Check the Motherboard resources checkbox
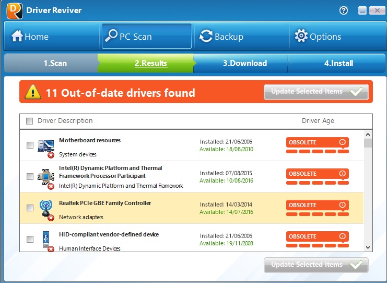The width and height of the screenshot is (387, 283). [x=30, y=145]
